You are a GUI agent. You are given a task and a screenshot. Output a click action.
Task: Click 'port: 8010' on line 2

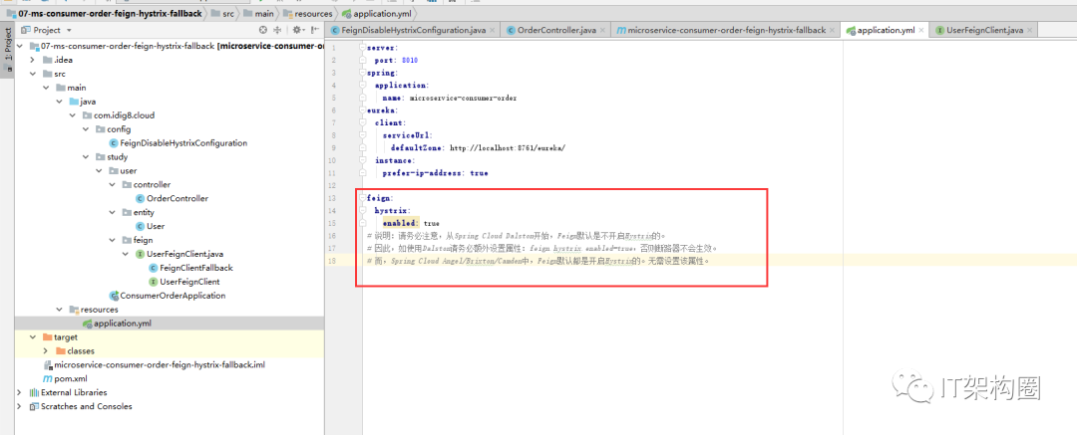click(396, 61)
